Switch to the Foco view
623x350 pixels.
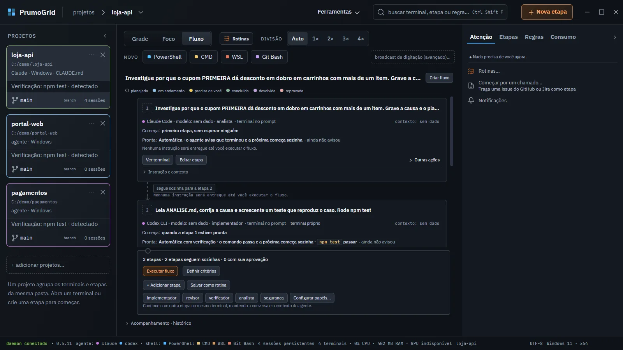[x=168, y=39]
